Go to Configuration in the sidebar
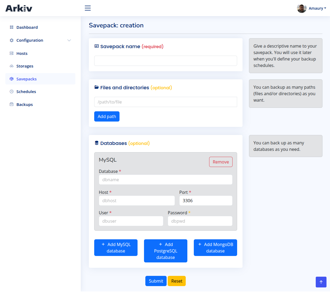 click(30, 40)
